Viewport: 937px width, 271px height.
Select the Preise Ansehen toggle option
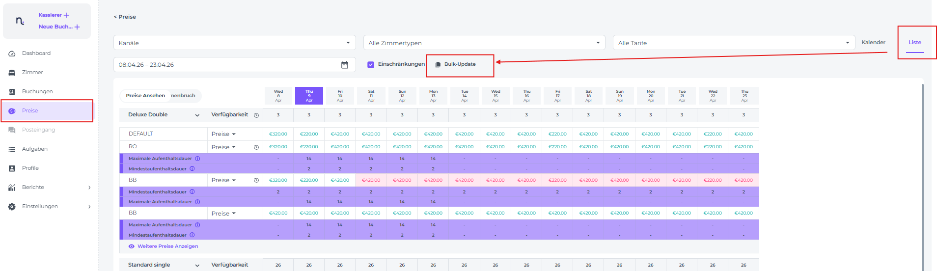tap(145, 96)
